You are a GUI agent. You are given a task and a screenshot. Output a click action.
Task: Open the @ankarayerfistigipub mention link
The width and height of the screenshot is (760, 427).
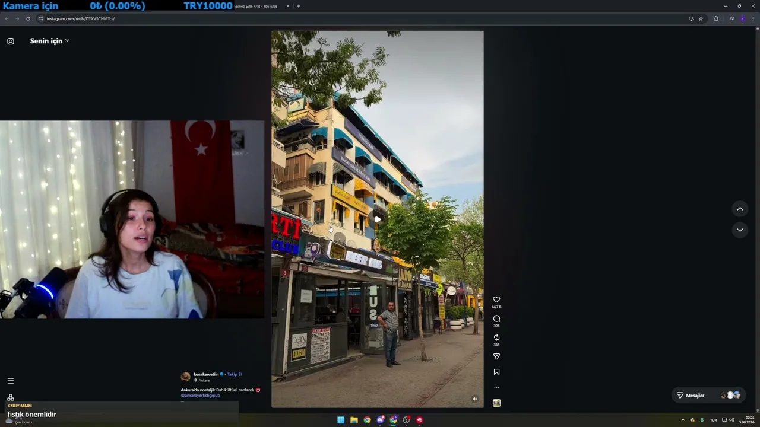200,396
